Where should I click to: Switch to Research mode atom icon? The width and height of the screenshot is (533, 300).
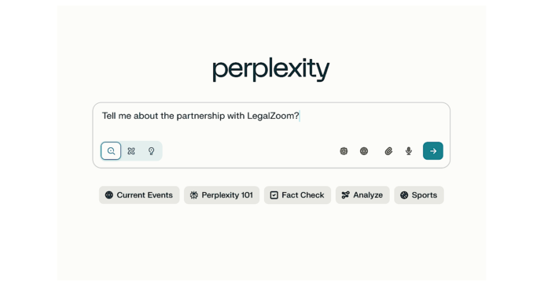click(x=131, y=151)
